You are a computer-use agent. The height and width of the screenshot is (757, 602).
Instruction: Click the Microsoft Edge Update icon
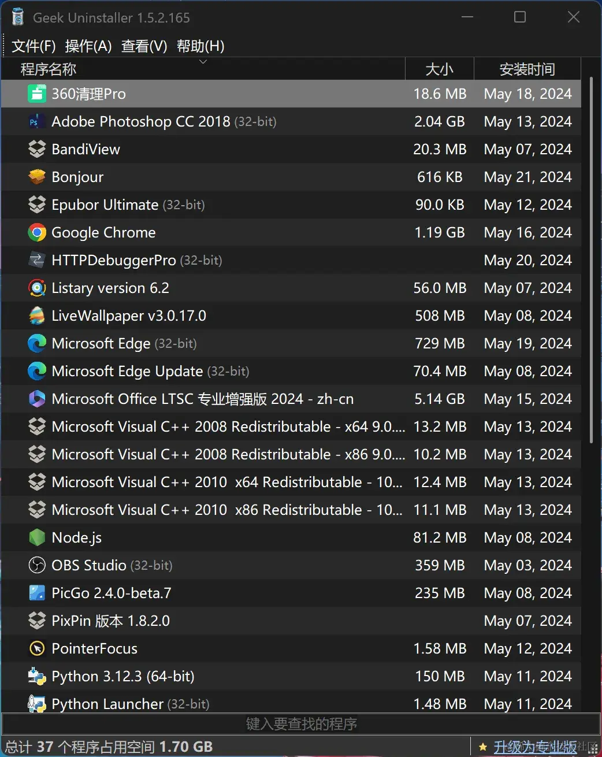pos(37,371)
